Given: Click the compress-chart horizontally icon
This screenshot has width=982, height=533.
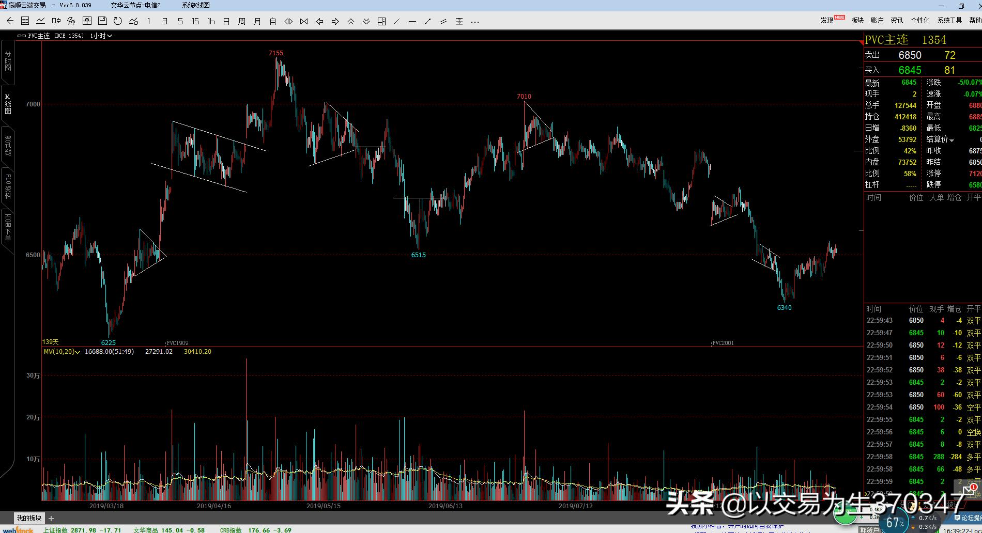Looking at the screenshot, I should pyautogui.click(x=304, y=21).
